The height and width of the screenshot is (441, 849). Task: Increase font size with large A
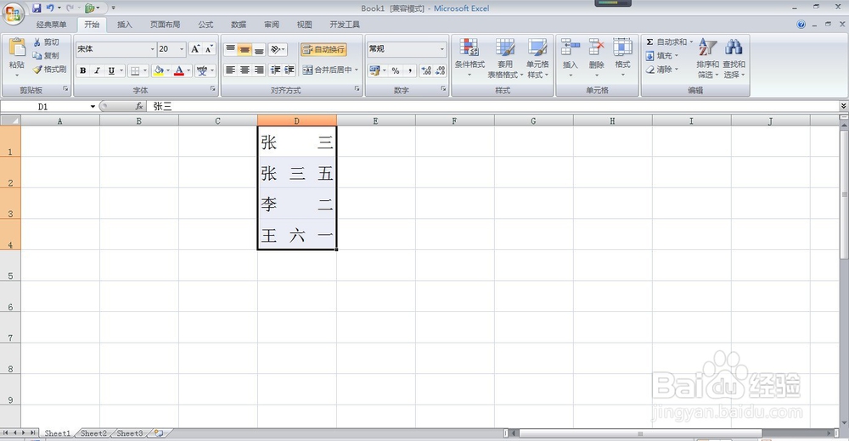[195, 49]
